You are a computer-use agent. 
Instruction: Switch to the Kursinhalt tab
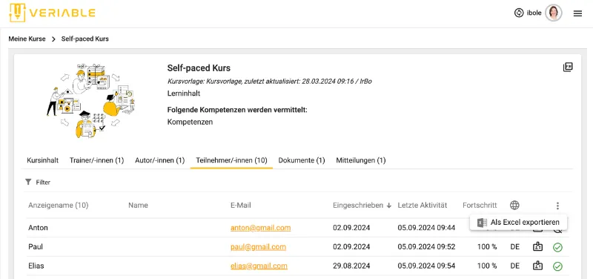pyautogui.click(x=43, y=160)
